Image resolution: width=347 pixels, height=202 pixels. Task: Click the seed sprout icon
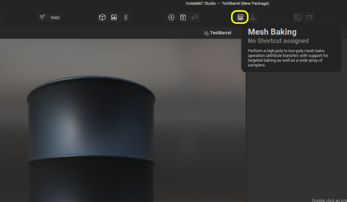click(x=42, y=18)
